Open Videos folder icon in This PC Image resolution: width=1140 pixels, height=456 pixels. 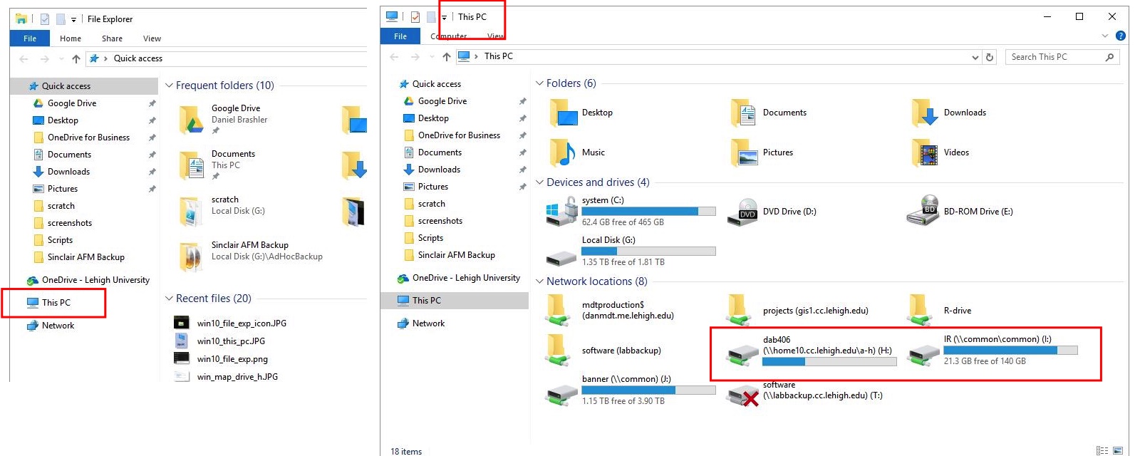coord(925,152)
